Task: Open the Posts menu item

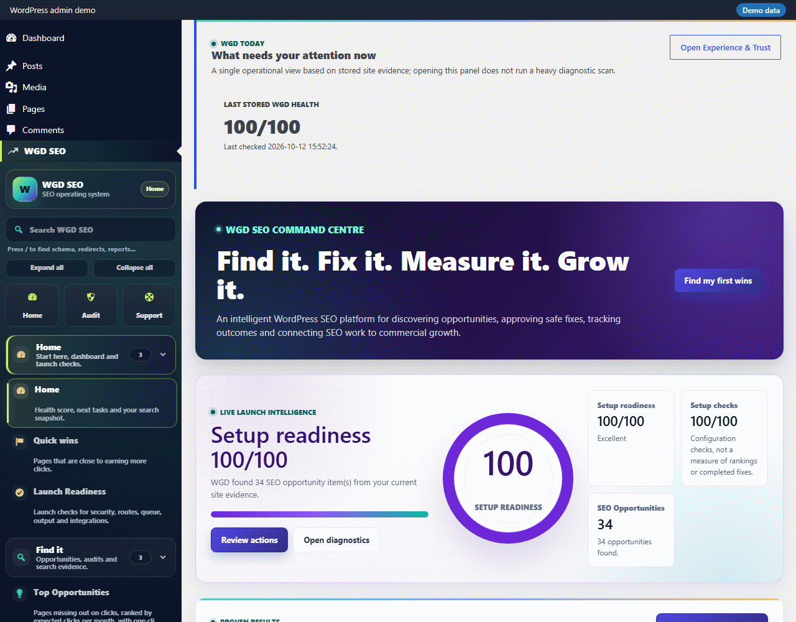Action: pyautogui.click(x=91, y=66)
